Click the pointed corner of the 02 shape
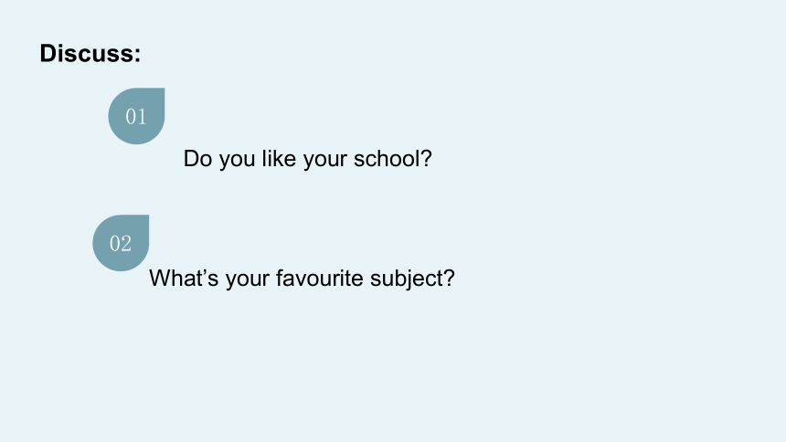This screenshot has height=442, width=786. pyautogui.click(x=145, y=219)
